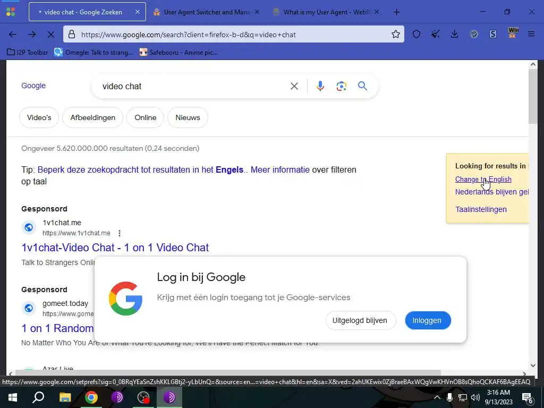Image resolution: width=544 pixels, height=408 pixels.
Task: Click the Google logo link
Action: [x=33, y=86]
